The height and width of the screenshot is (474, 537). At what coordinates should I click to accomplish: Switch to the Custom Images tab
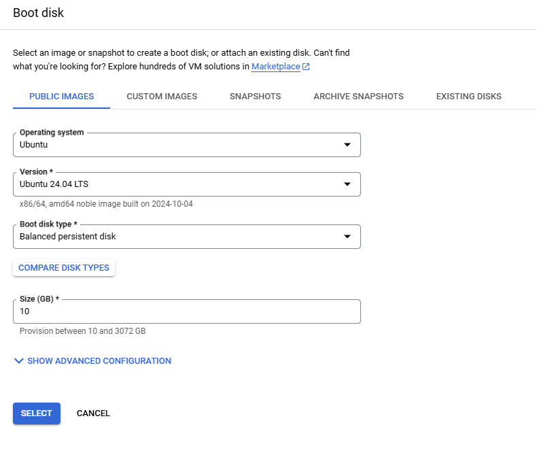pyautogui.click(x=162, y=97)
